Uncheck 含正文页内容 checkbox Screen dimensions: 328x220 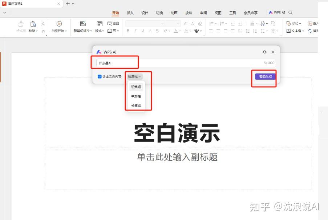tap(100, 76)
